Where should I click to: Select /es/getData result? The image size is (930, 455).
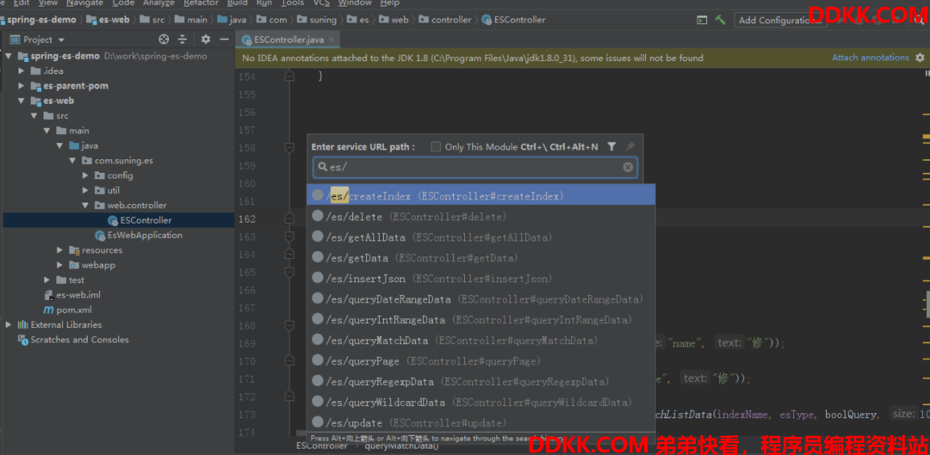[x=481, y=258]
